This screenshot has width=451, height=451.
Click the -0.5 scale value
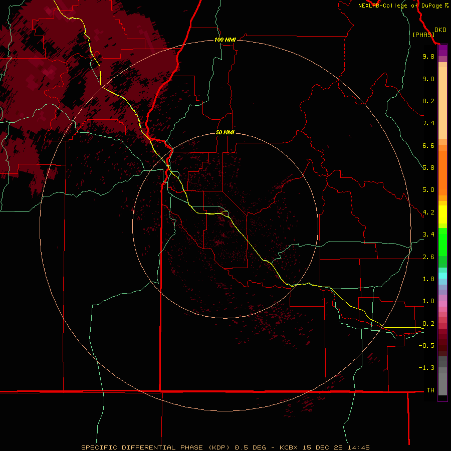[x=426, y=346]
